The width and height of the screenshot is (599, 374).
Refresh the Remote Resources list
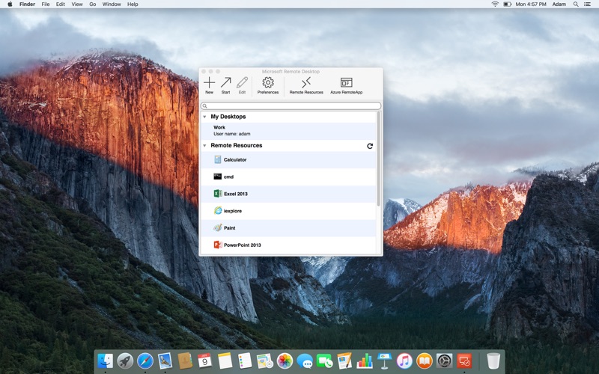tap(370, 146)
